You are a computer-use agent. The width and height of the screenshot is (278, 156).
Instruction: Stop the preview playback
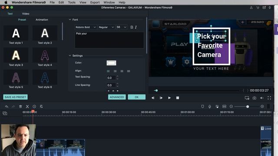tap(178, 98)
